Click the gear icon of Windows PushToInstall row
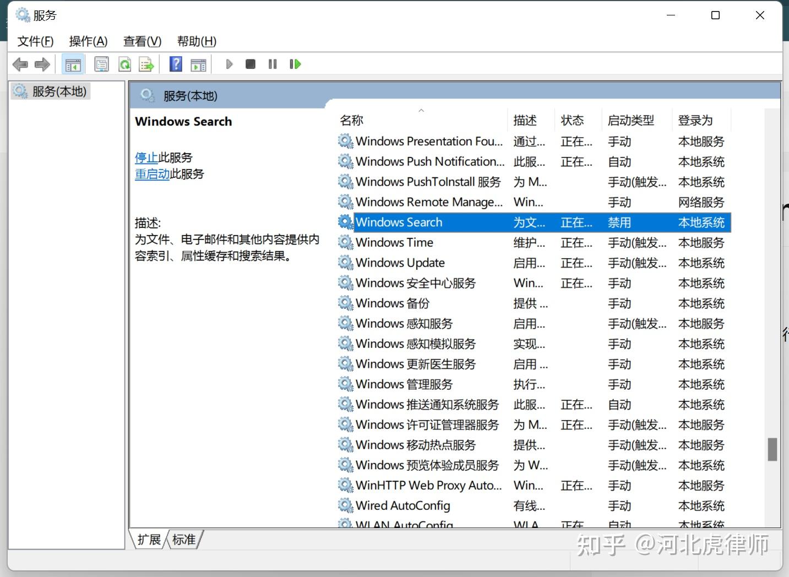The image size is (789, 577). (x=345, y=182)
